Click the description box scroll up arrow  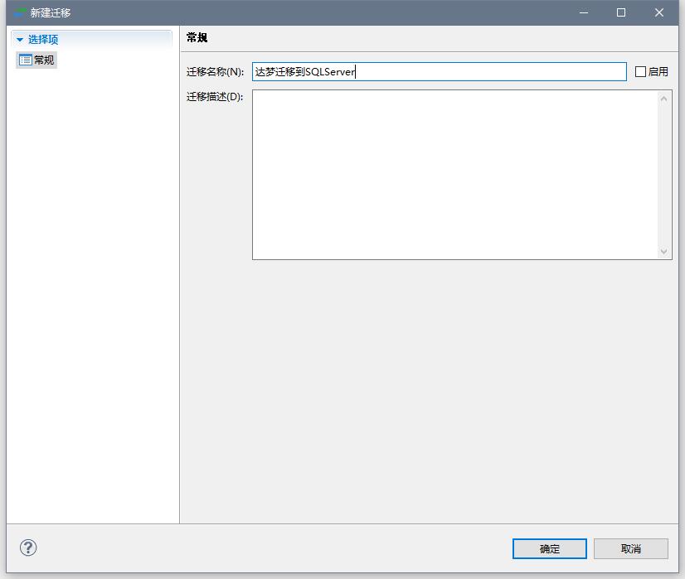[663, 99]
